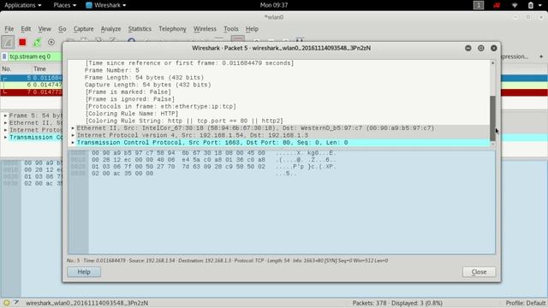The image size is (548, 308).
Task: Open the Places menu dropdown
Action: 65,5
